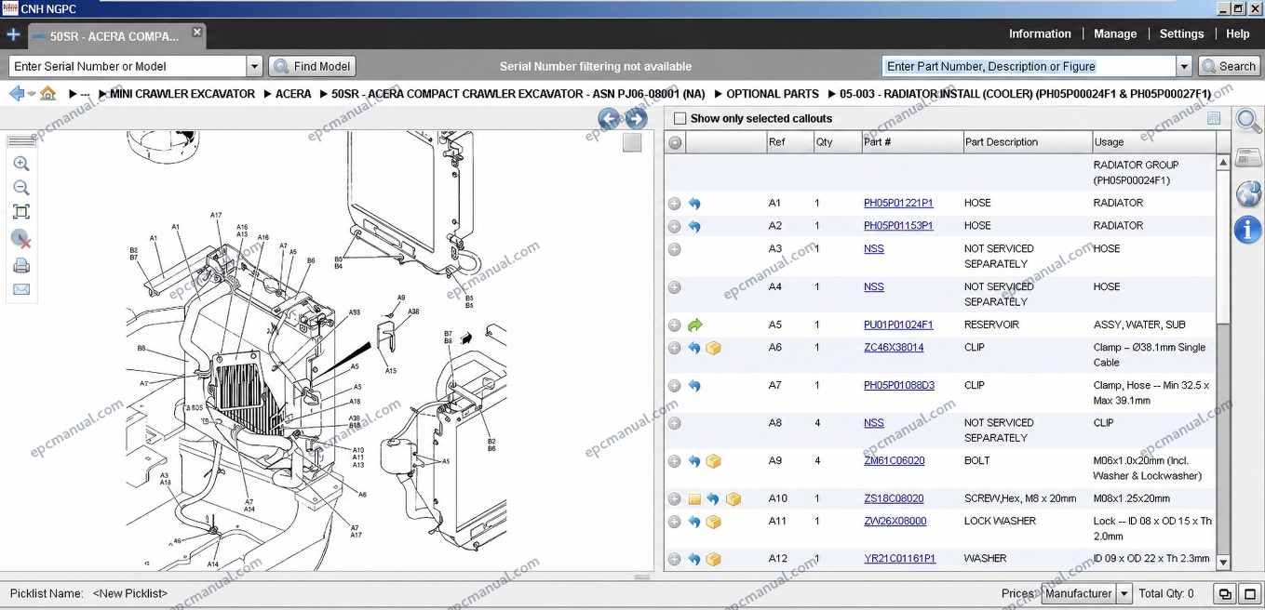This screenshot has width=1265, height=610.
Task: Open the globe side panel icon
Action: click(x=1248, y=193)
